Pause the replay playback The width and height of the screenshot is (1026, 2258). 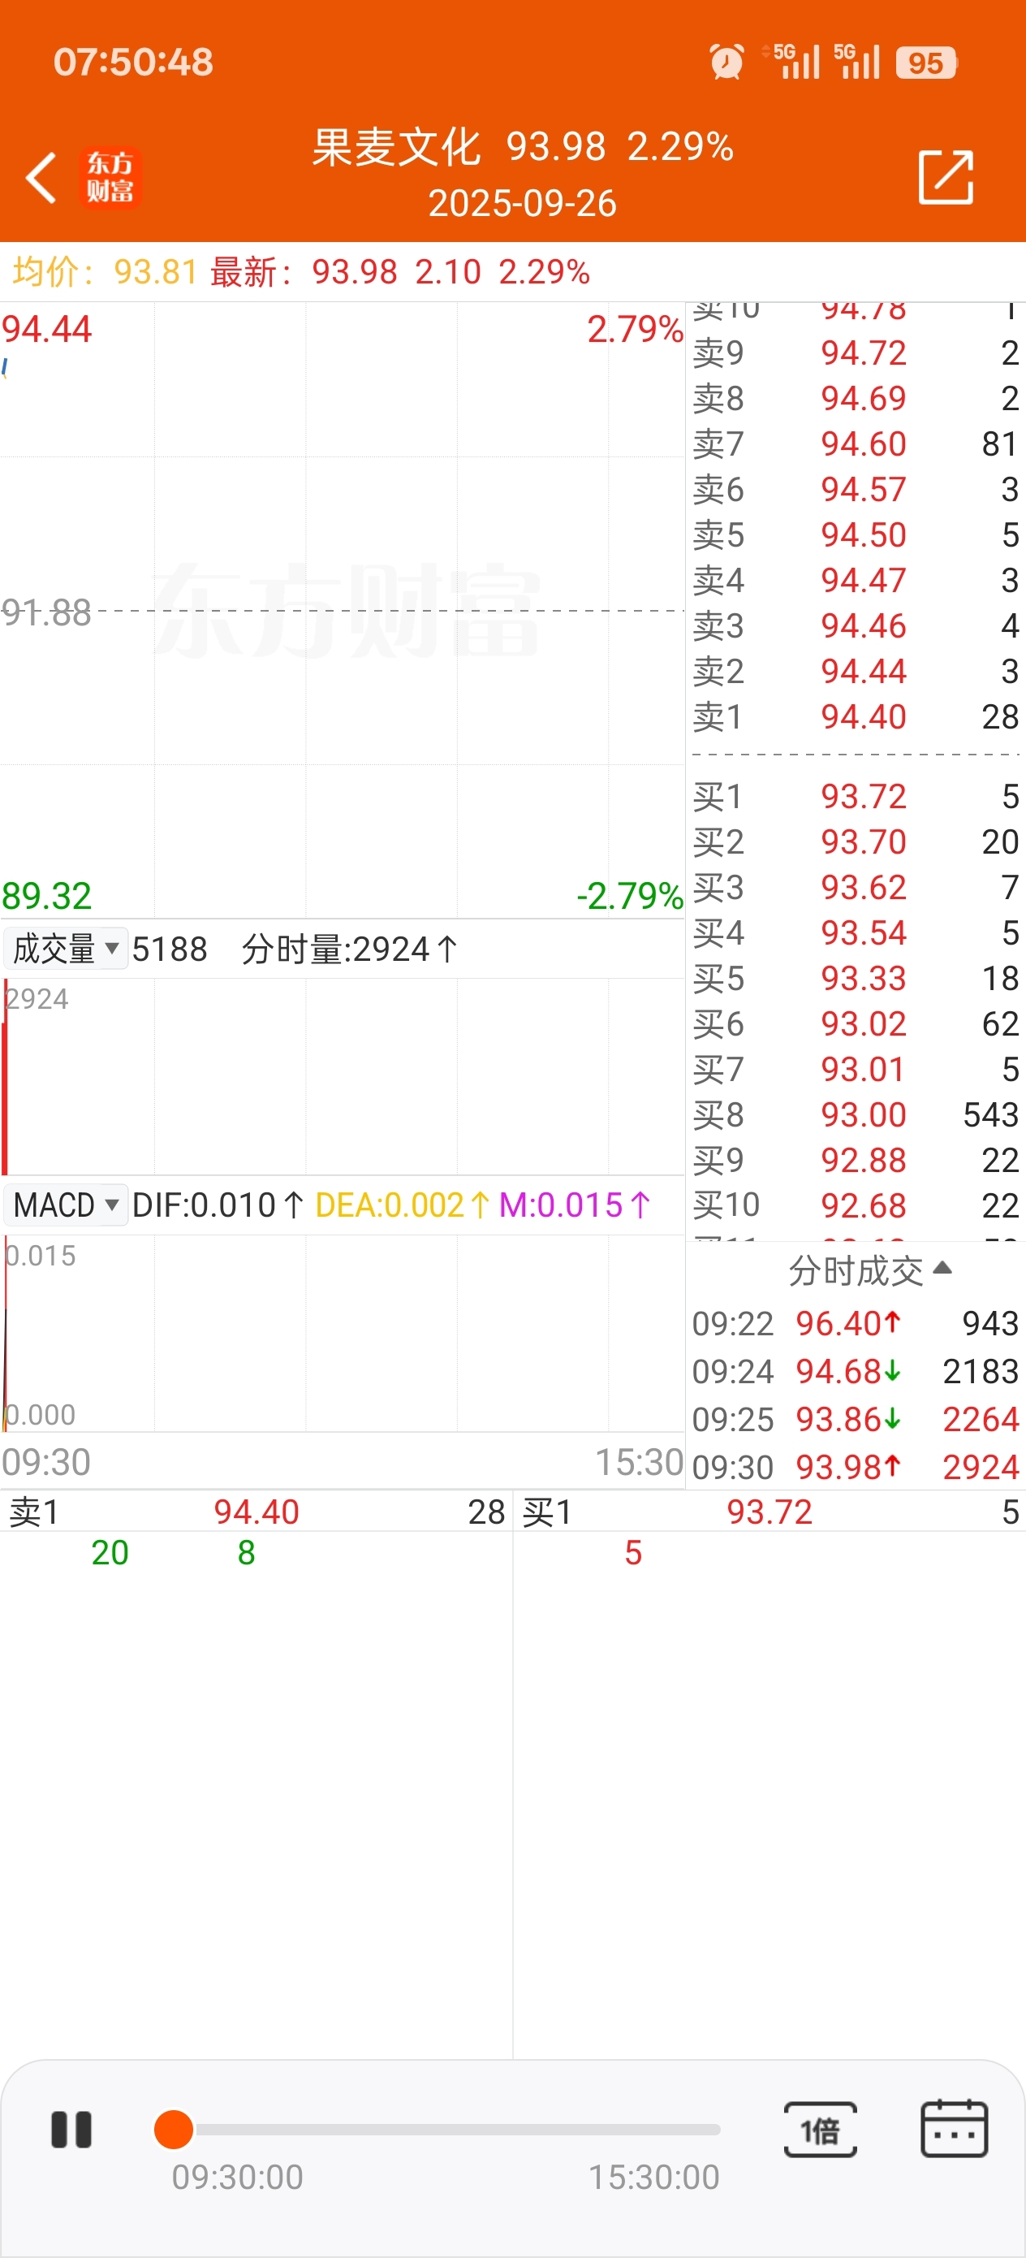click(72, 2129)
